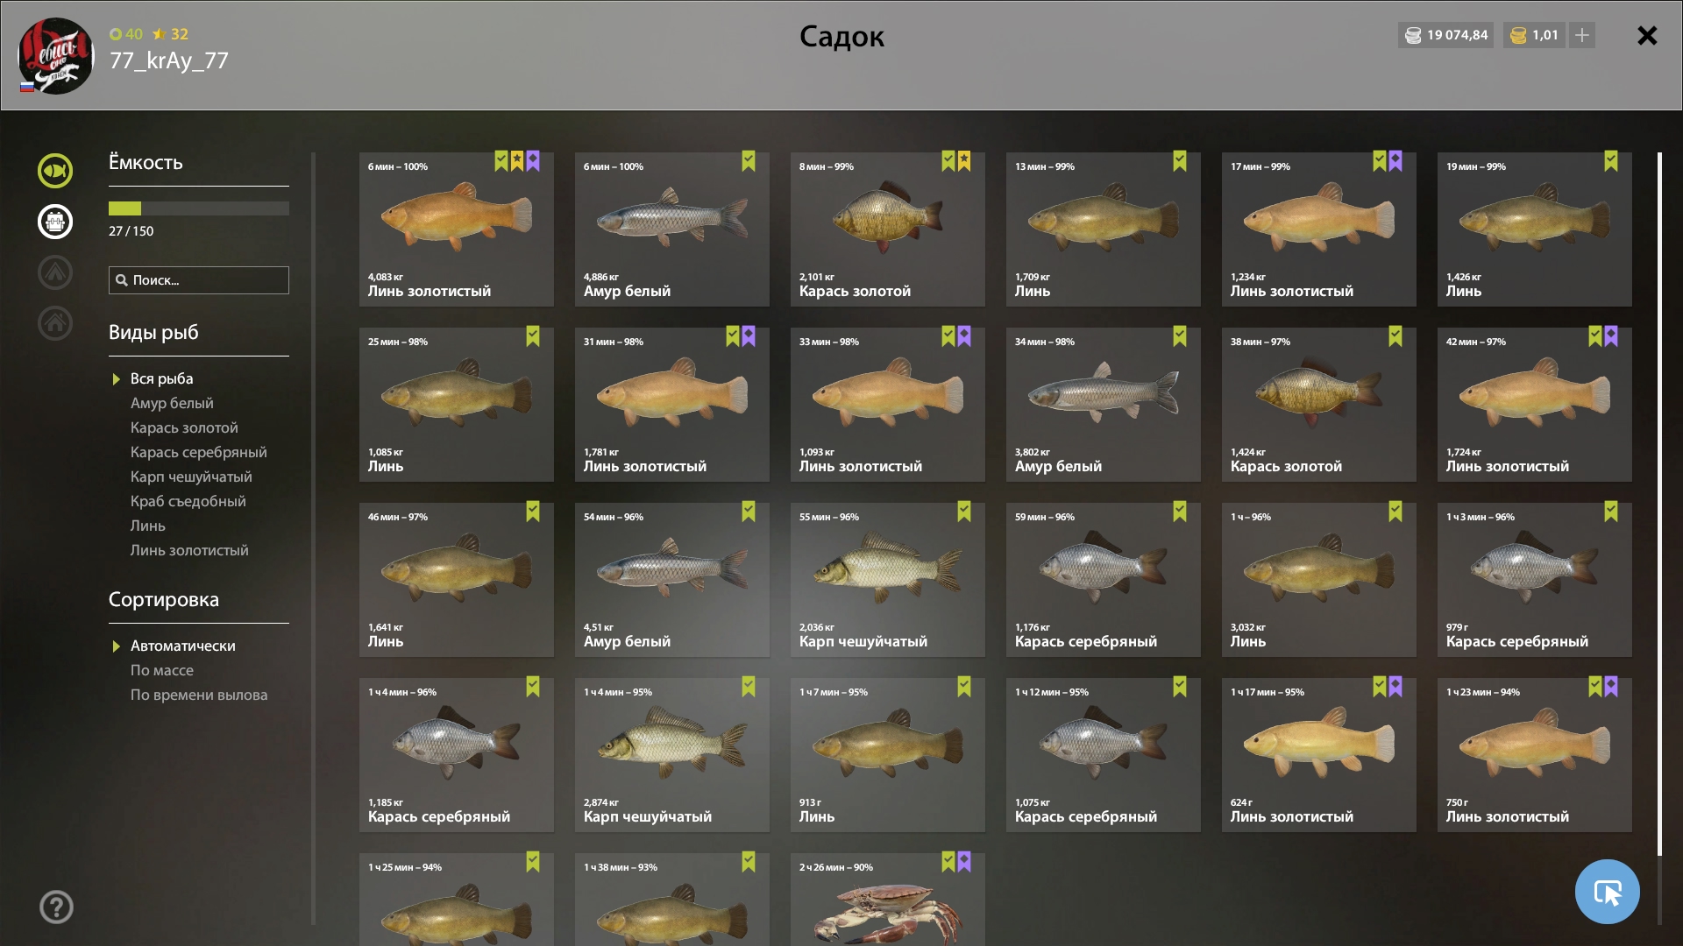The width and height of the screenshot is (1683, 946).
Task: Select automatic sorting option Автоматически
Action: (182, 646)
